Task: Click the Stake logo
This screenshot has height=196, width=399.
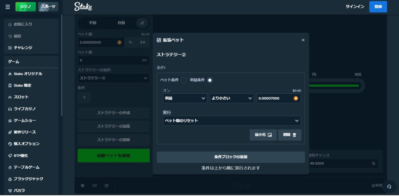Action: click(x=83, y=7)
